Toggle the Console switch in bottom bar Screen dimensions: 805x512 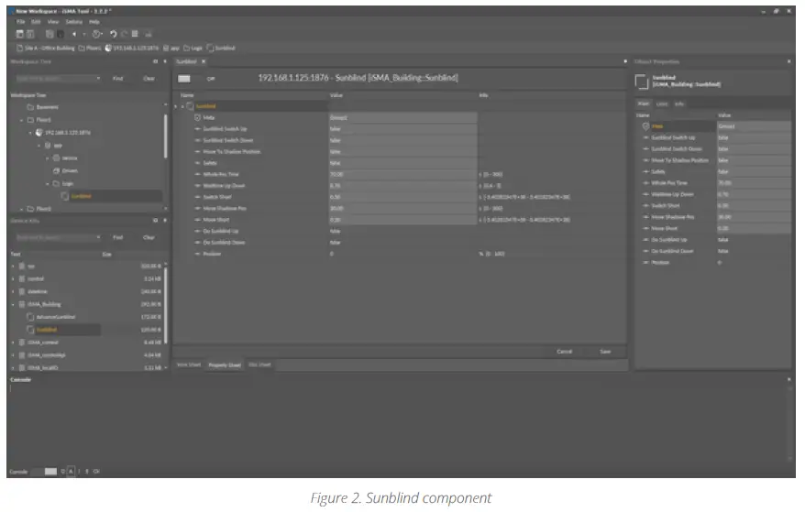tap(44, 472)
